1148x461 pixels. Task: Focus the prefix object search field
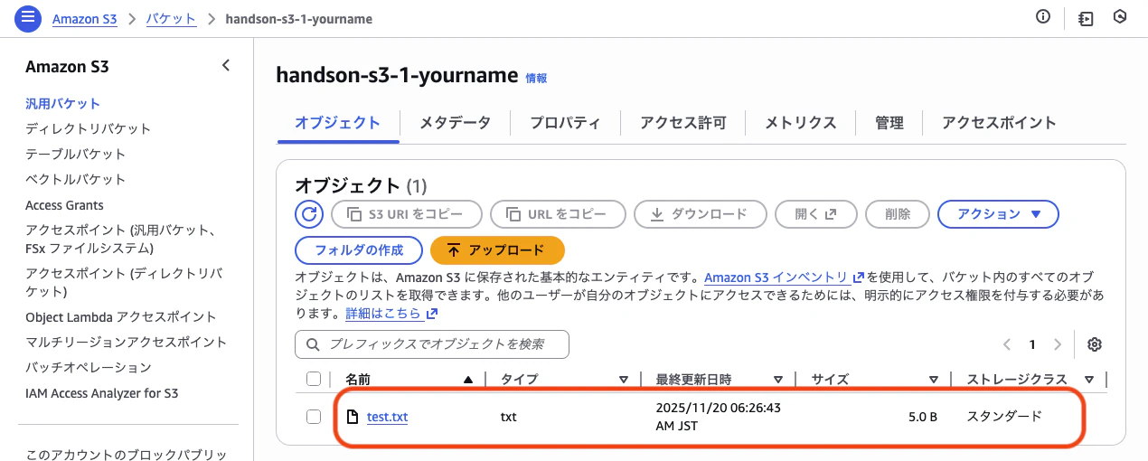[432, 344]
